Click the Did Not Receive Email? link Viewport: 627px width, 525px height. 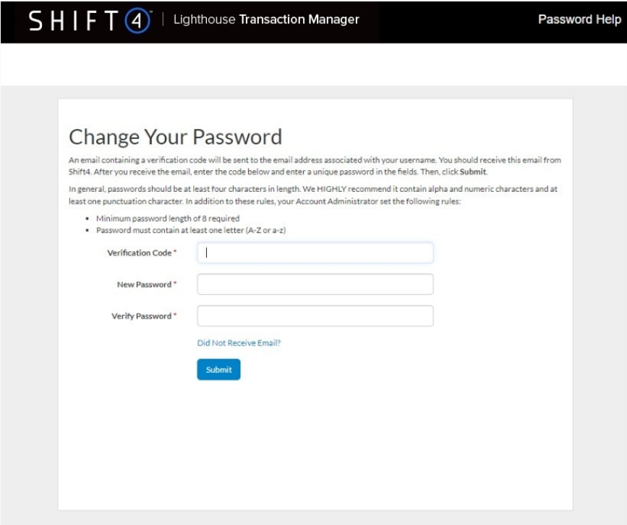(x=239, y=343)
